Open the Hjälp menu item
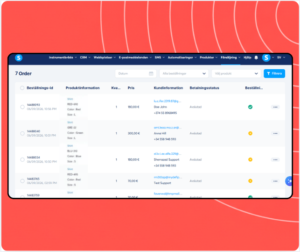Image resolution: width=300 pixels, height=252 pixels. coord(247,58)
